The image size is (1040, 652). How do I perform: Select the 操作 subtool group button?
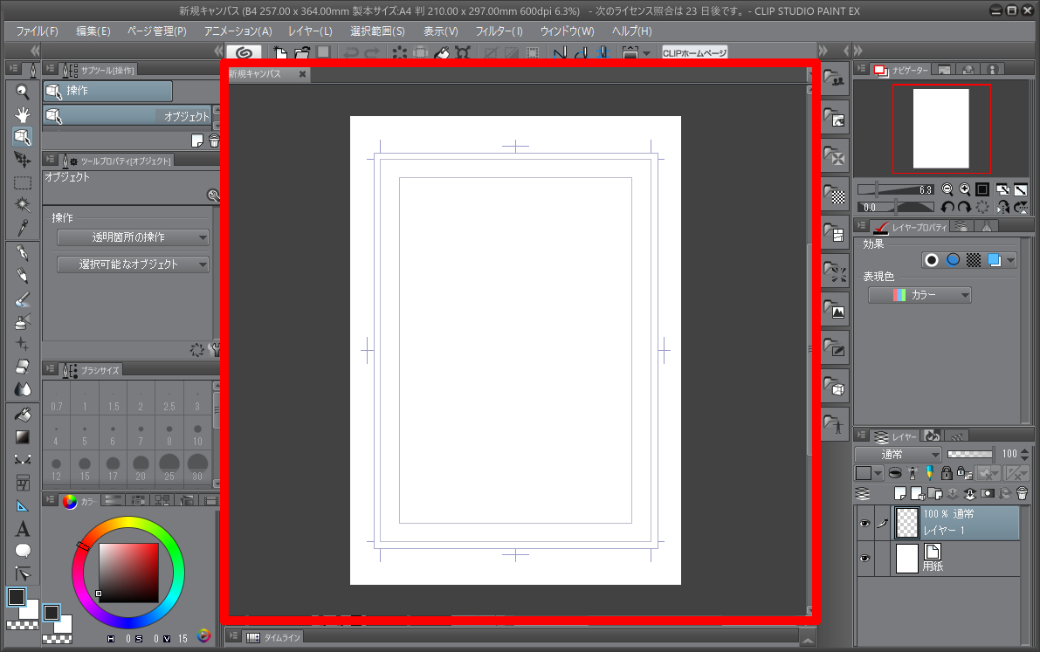[107, 91]
